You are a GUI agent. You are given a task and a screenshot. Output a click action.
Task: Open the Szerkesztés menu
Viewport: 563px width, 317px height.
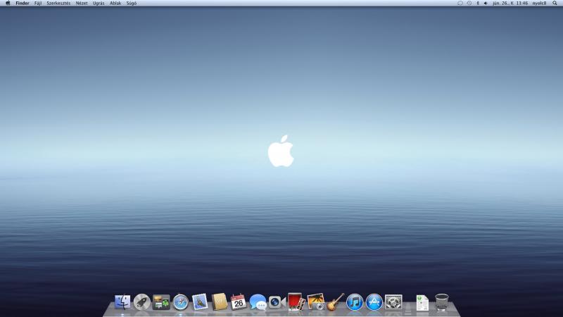point(58,4)
